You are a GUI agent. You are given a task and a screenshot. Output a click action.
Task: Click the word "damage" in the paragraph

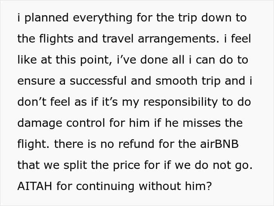tap(40, 123)
